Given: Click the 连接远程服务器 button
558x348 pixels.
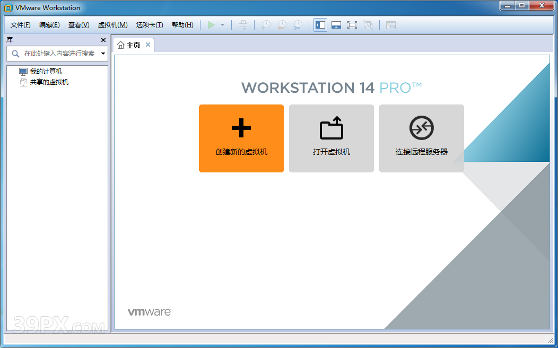Looking at the screenshot, I should coord(421,138).
